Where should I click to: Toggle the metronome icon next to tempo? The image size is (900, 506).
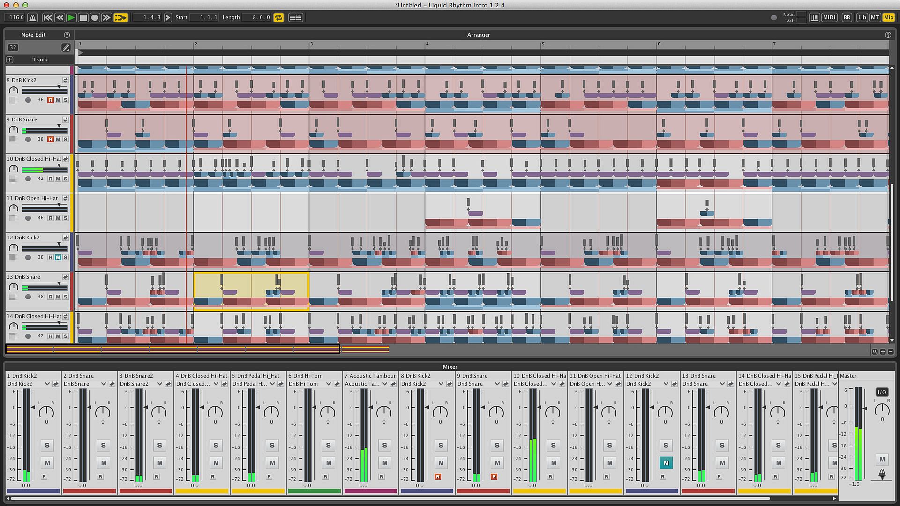(32, 17)
